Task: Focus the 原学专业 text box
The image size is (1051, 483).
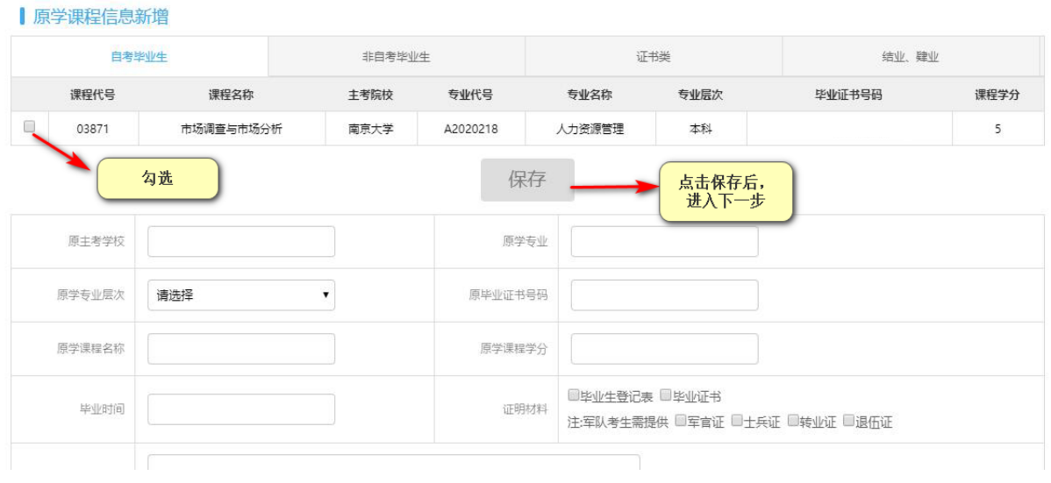Action: click(664, 242)
